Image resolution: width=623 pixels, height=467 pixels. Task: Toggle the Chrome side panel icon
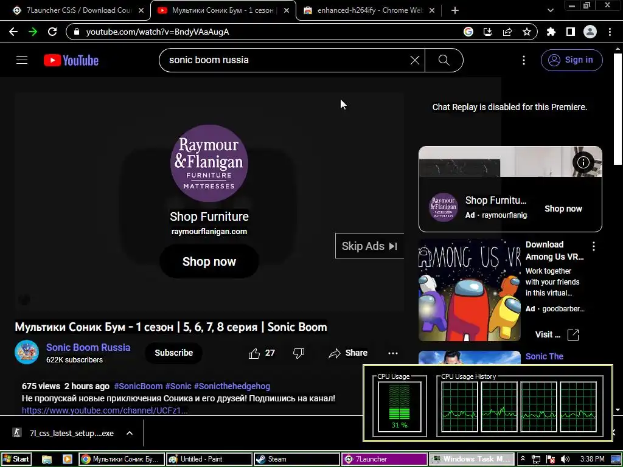click(571, 32)
